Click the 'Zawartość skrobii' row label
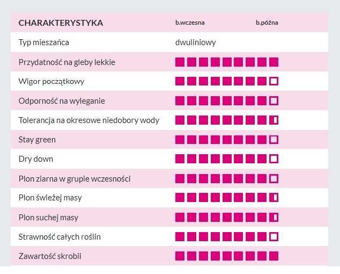 click(50, 256)
